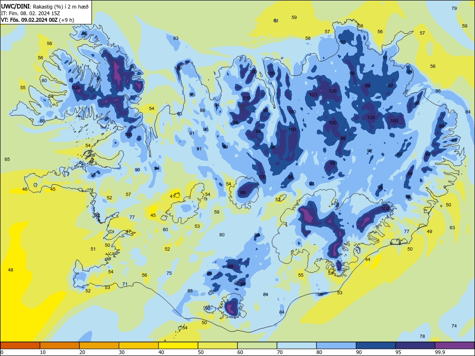Click the 'UWC/DINI' title text

point(15,6)
